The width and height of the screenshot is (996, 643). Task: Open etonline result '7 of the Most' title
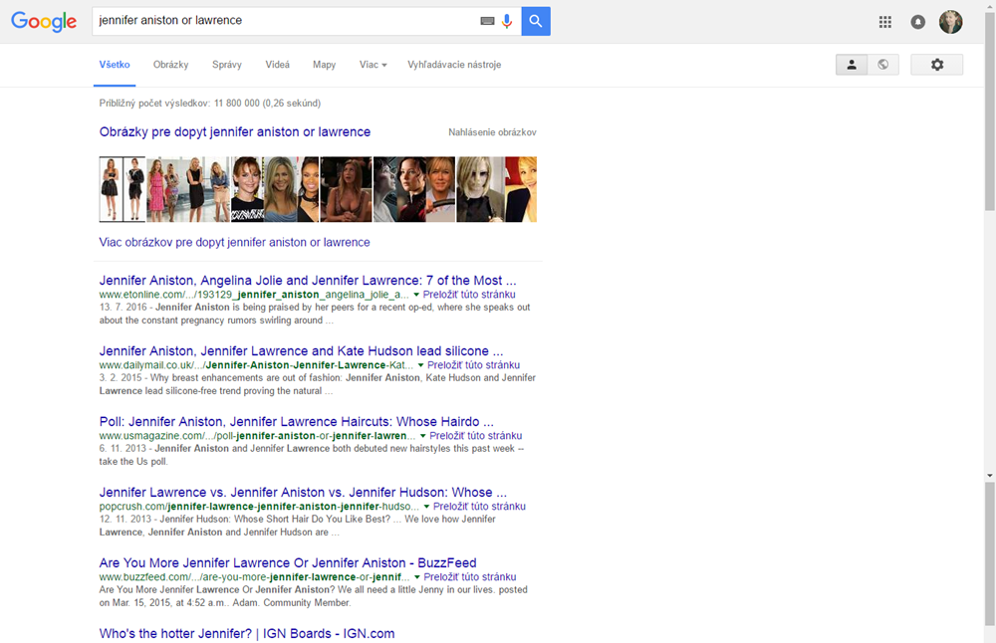coord(308,281)
